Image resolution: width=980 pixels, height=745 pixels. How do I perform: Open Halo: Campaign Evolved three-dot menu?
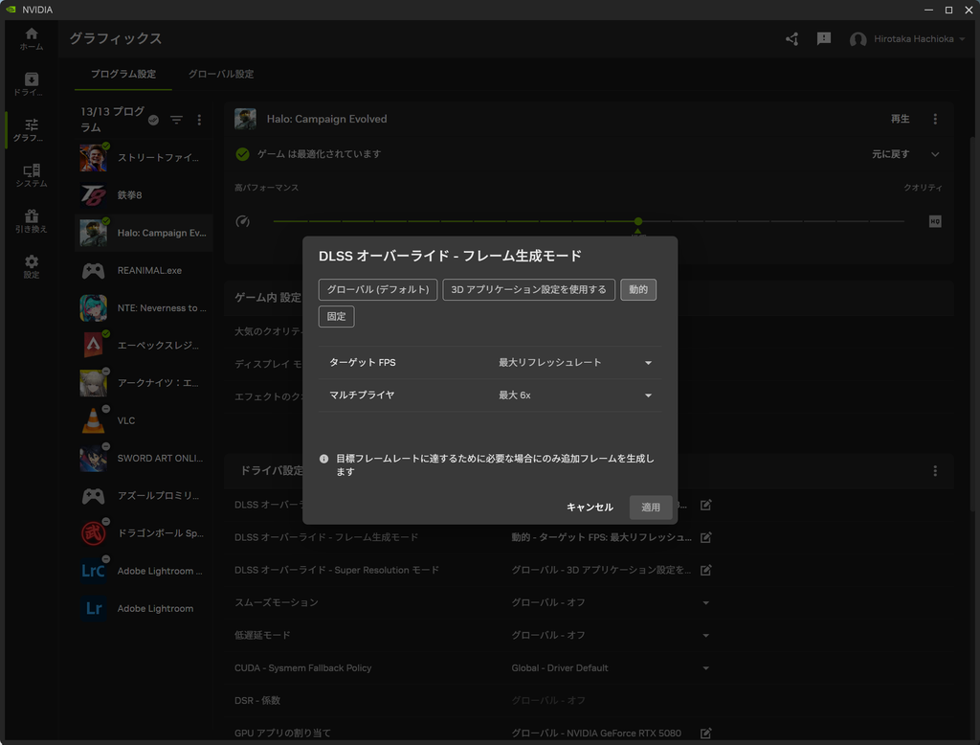point(935,119)
